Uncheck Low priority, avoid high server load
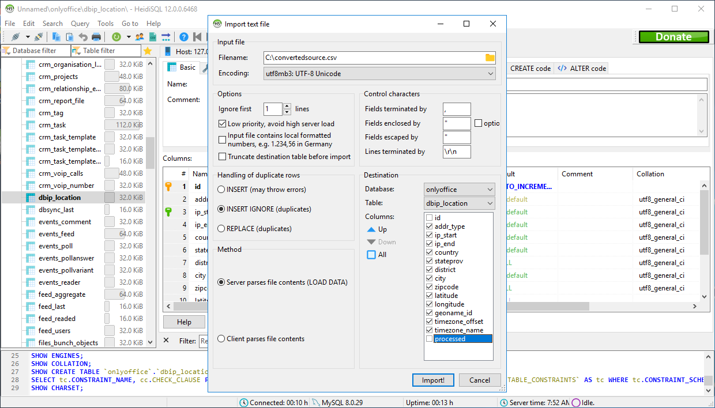Viewport: 715px width, 408px height. [223, 124]
